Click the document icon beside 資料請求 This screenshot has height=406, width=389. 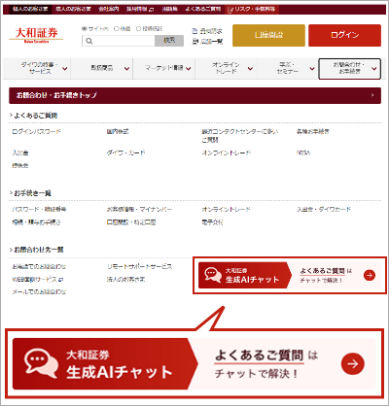coord(194,31)
